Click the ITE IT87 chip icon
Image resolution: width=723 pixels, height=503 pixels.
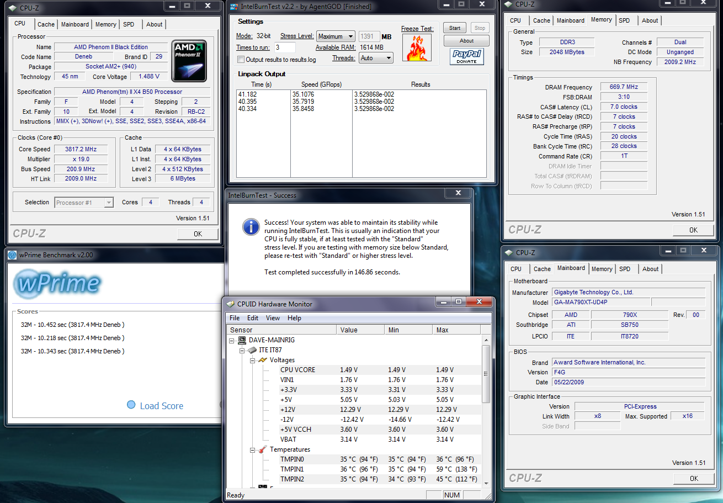tap(253, 350)
